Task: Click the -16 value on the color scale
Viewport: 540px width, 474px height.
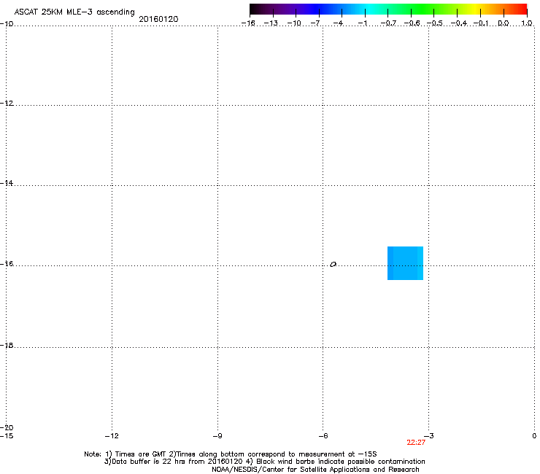Action: click(248, 23)
